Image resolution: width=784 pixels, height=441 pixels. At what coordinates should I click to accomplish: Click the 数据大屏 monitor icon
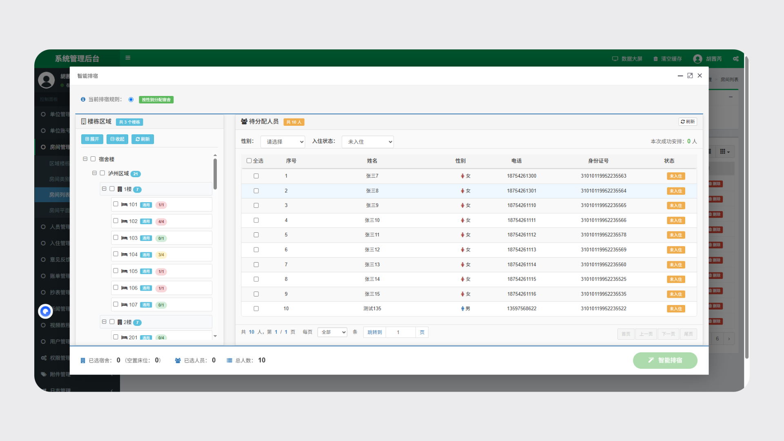[615, 59]
